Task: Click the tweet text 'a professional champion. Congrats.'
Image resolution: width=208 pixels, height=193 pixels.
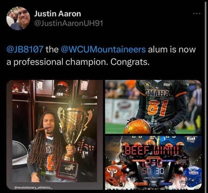Action: pyautogui.click(x=78, y=62)
